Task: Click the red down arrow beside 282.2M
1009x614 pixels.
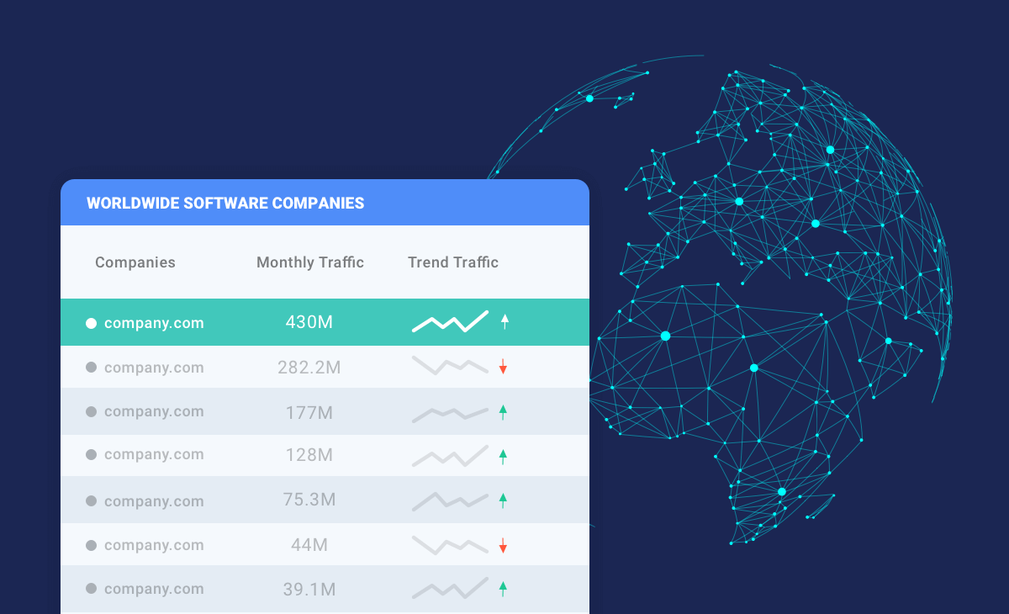Action: point(503,367)
